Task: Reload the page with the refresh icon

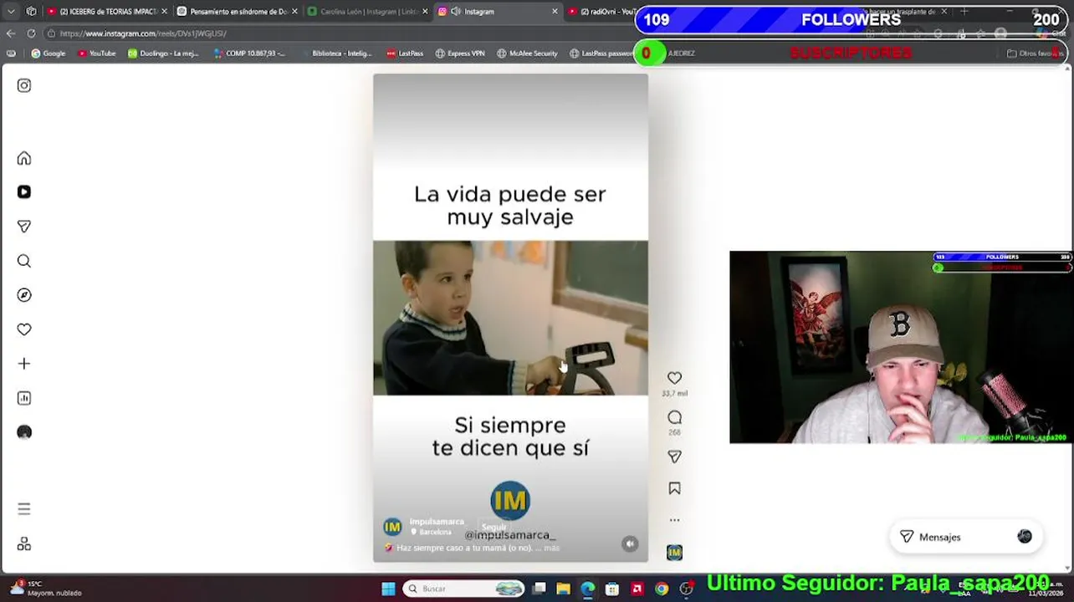Action: point(32,33)
